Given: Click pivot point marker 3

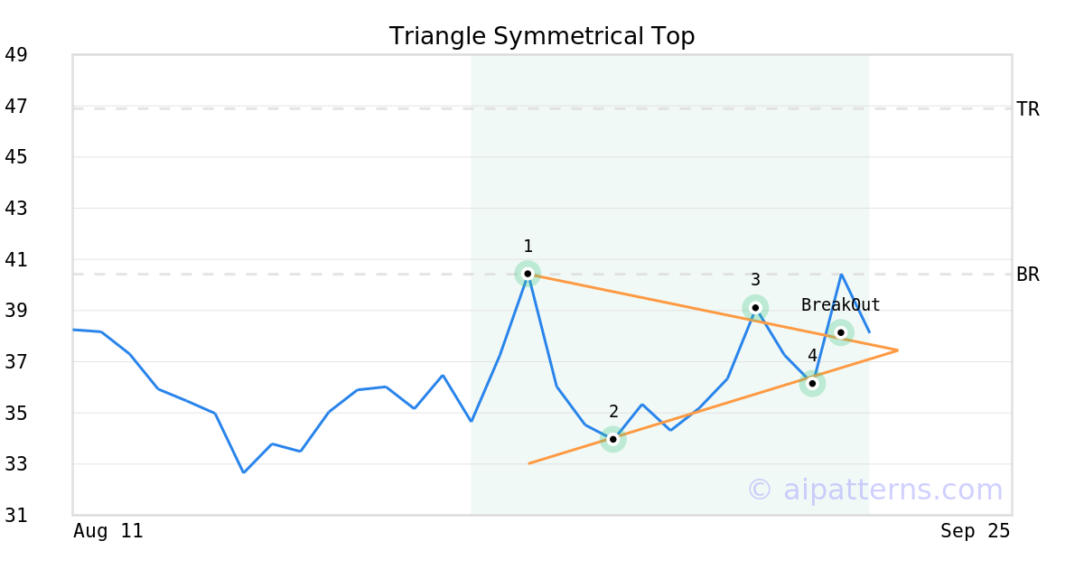Looking at the screenshot, I should point(755,308).
